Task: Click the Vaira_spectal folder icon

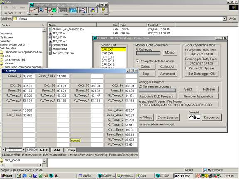Action: 2,160
